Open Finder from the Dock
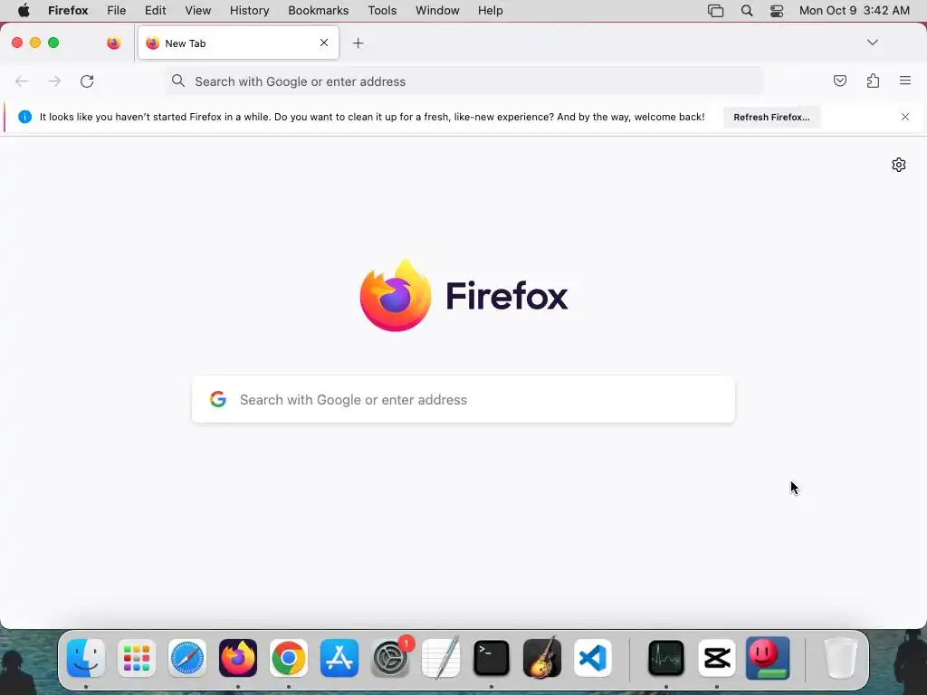The height and width of the screenshot is (695, 927). pyautogui.click(x=86, y=658)
